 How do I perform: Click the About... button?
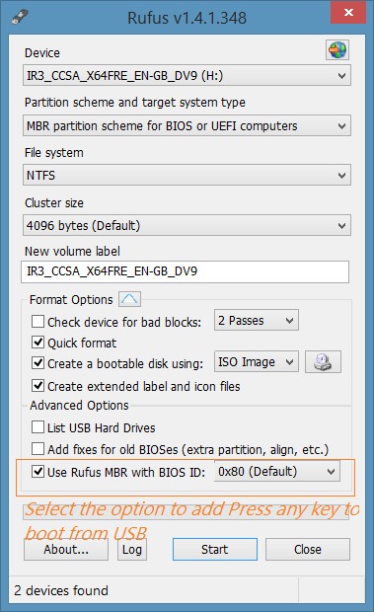tap(66, 550)
